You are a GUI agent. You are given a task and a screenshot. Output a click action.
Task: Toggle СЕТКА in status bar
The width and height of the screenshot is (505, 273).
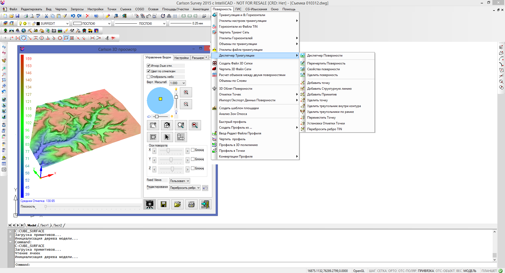click(382, 271)
